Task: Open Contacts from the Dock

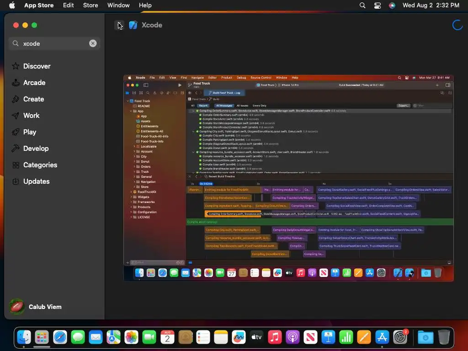Action: (x=185, y=337)
